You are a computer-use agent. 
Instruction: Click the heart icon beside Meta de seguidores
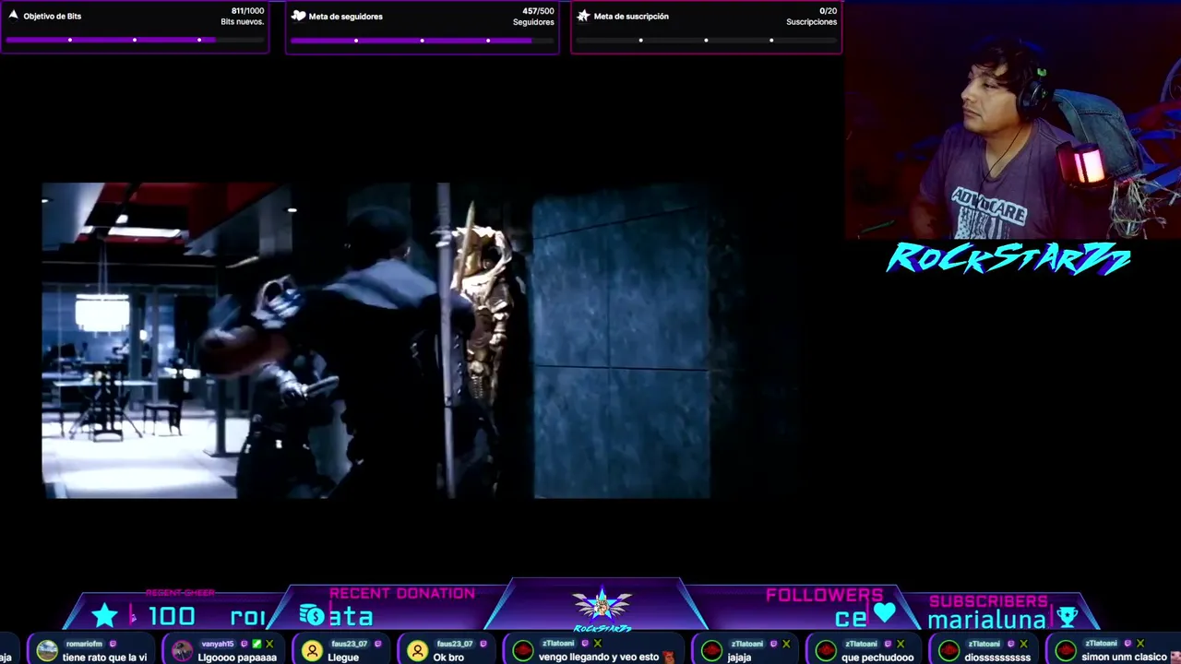[298, 16]
